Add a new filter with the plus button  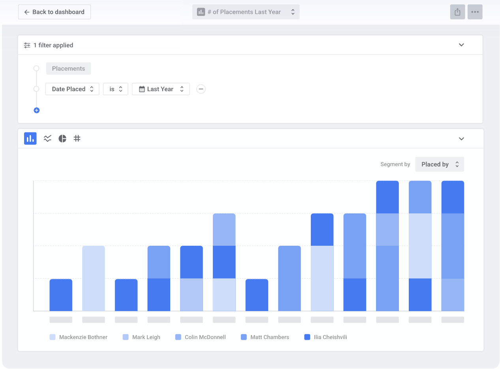point(36,110)
